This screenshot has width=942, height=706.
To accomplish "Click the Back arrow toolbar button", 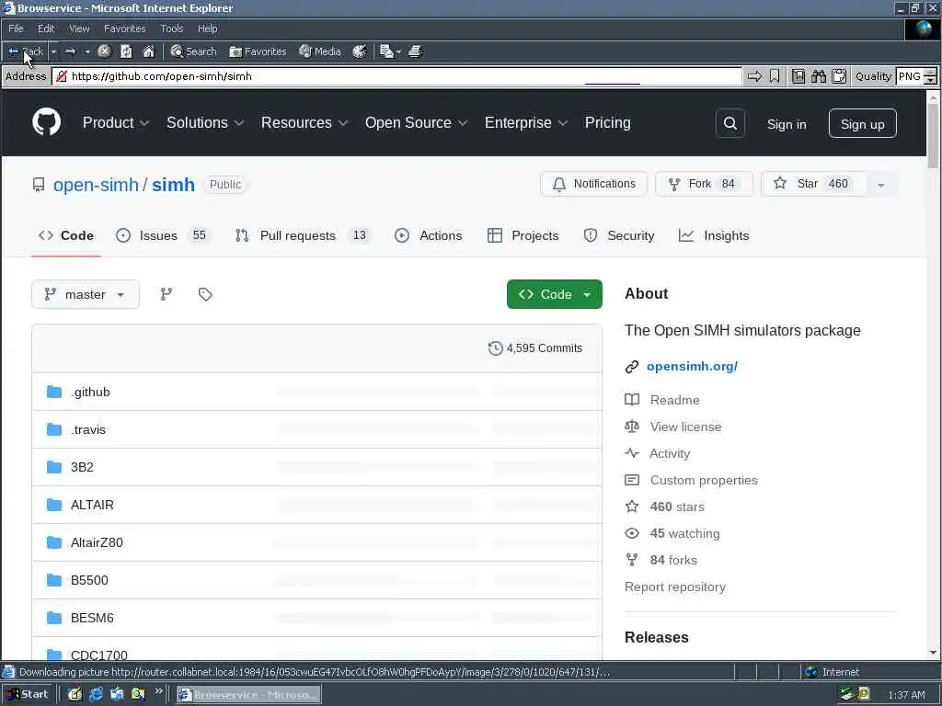I will click(25, 51).
